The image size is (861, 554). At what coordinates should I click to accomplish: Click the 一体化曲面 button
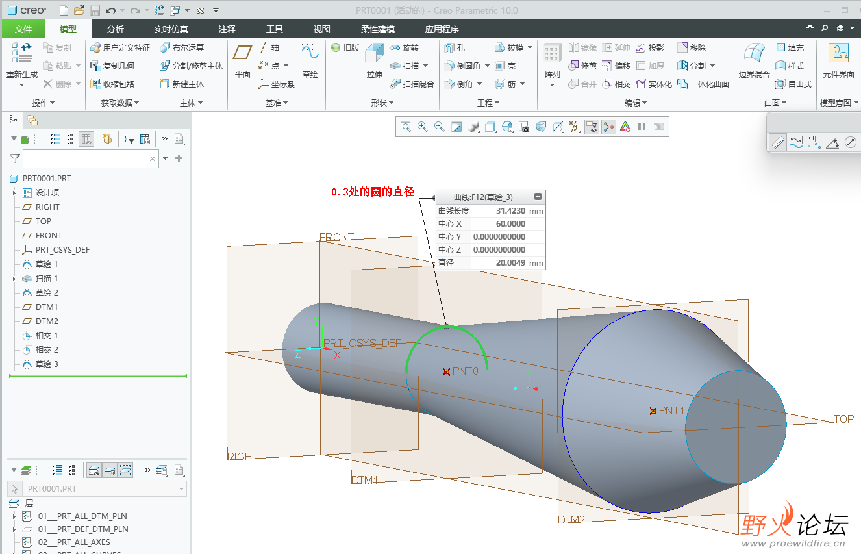pyautogui.click(x=703, y=84)
